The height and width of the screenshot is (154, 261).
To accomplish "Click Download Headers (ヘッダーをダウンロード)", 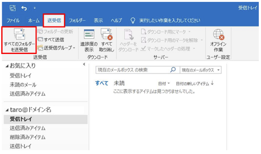I will (128, 41).
